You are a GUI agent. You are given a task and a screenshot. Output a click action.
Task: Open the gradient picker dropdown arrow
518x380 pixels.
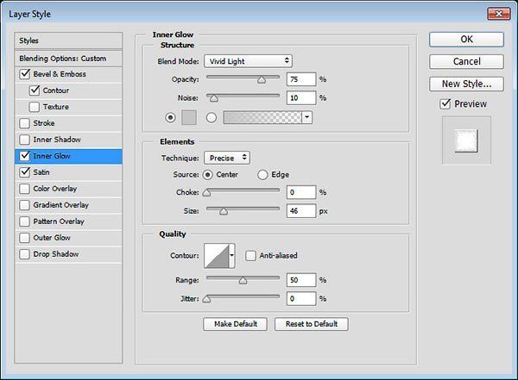coord(307,117)
